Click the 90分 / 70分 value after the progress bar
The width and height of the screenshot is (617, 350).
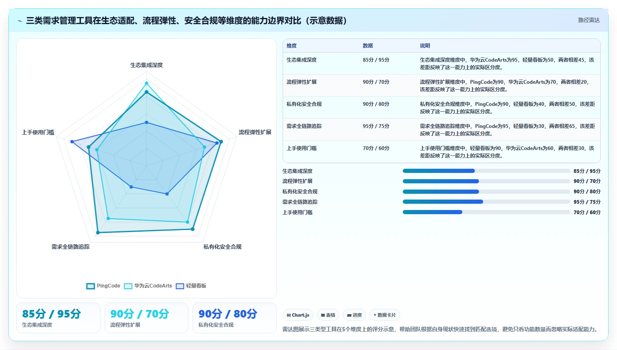click(587, 181)
